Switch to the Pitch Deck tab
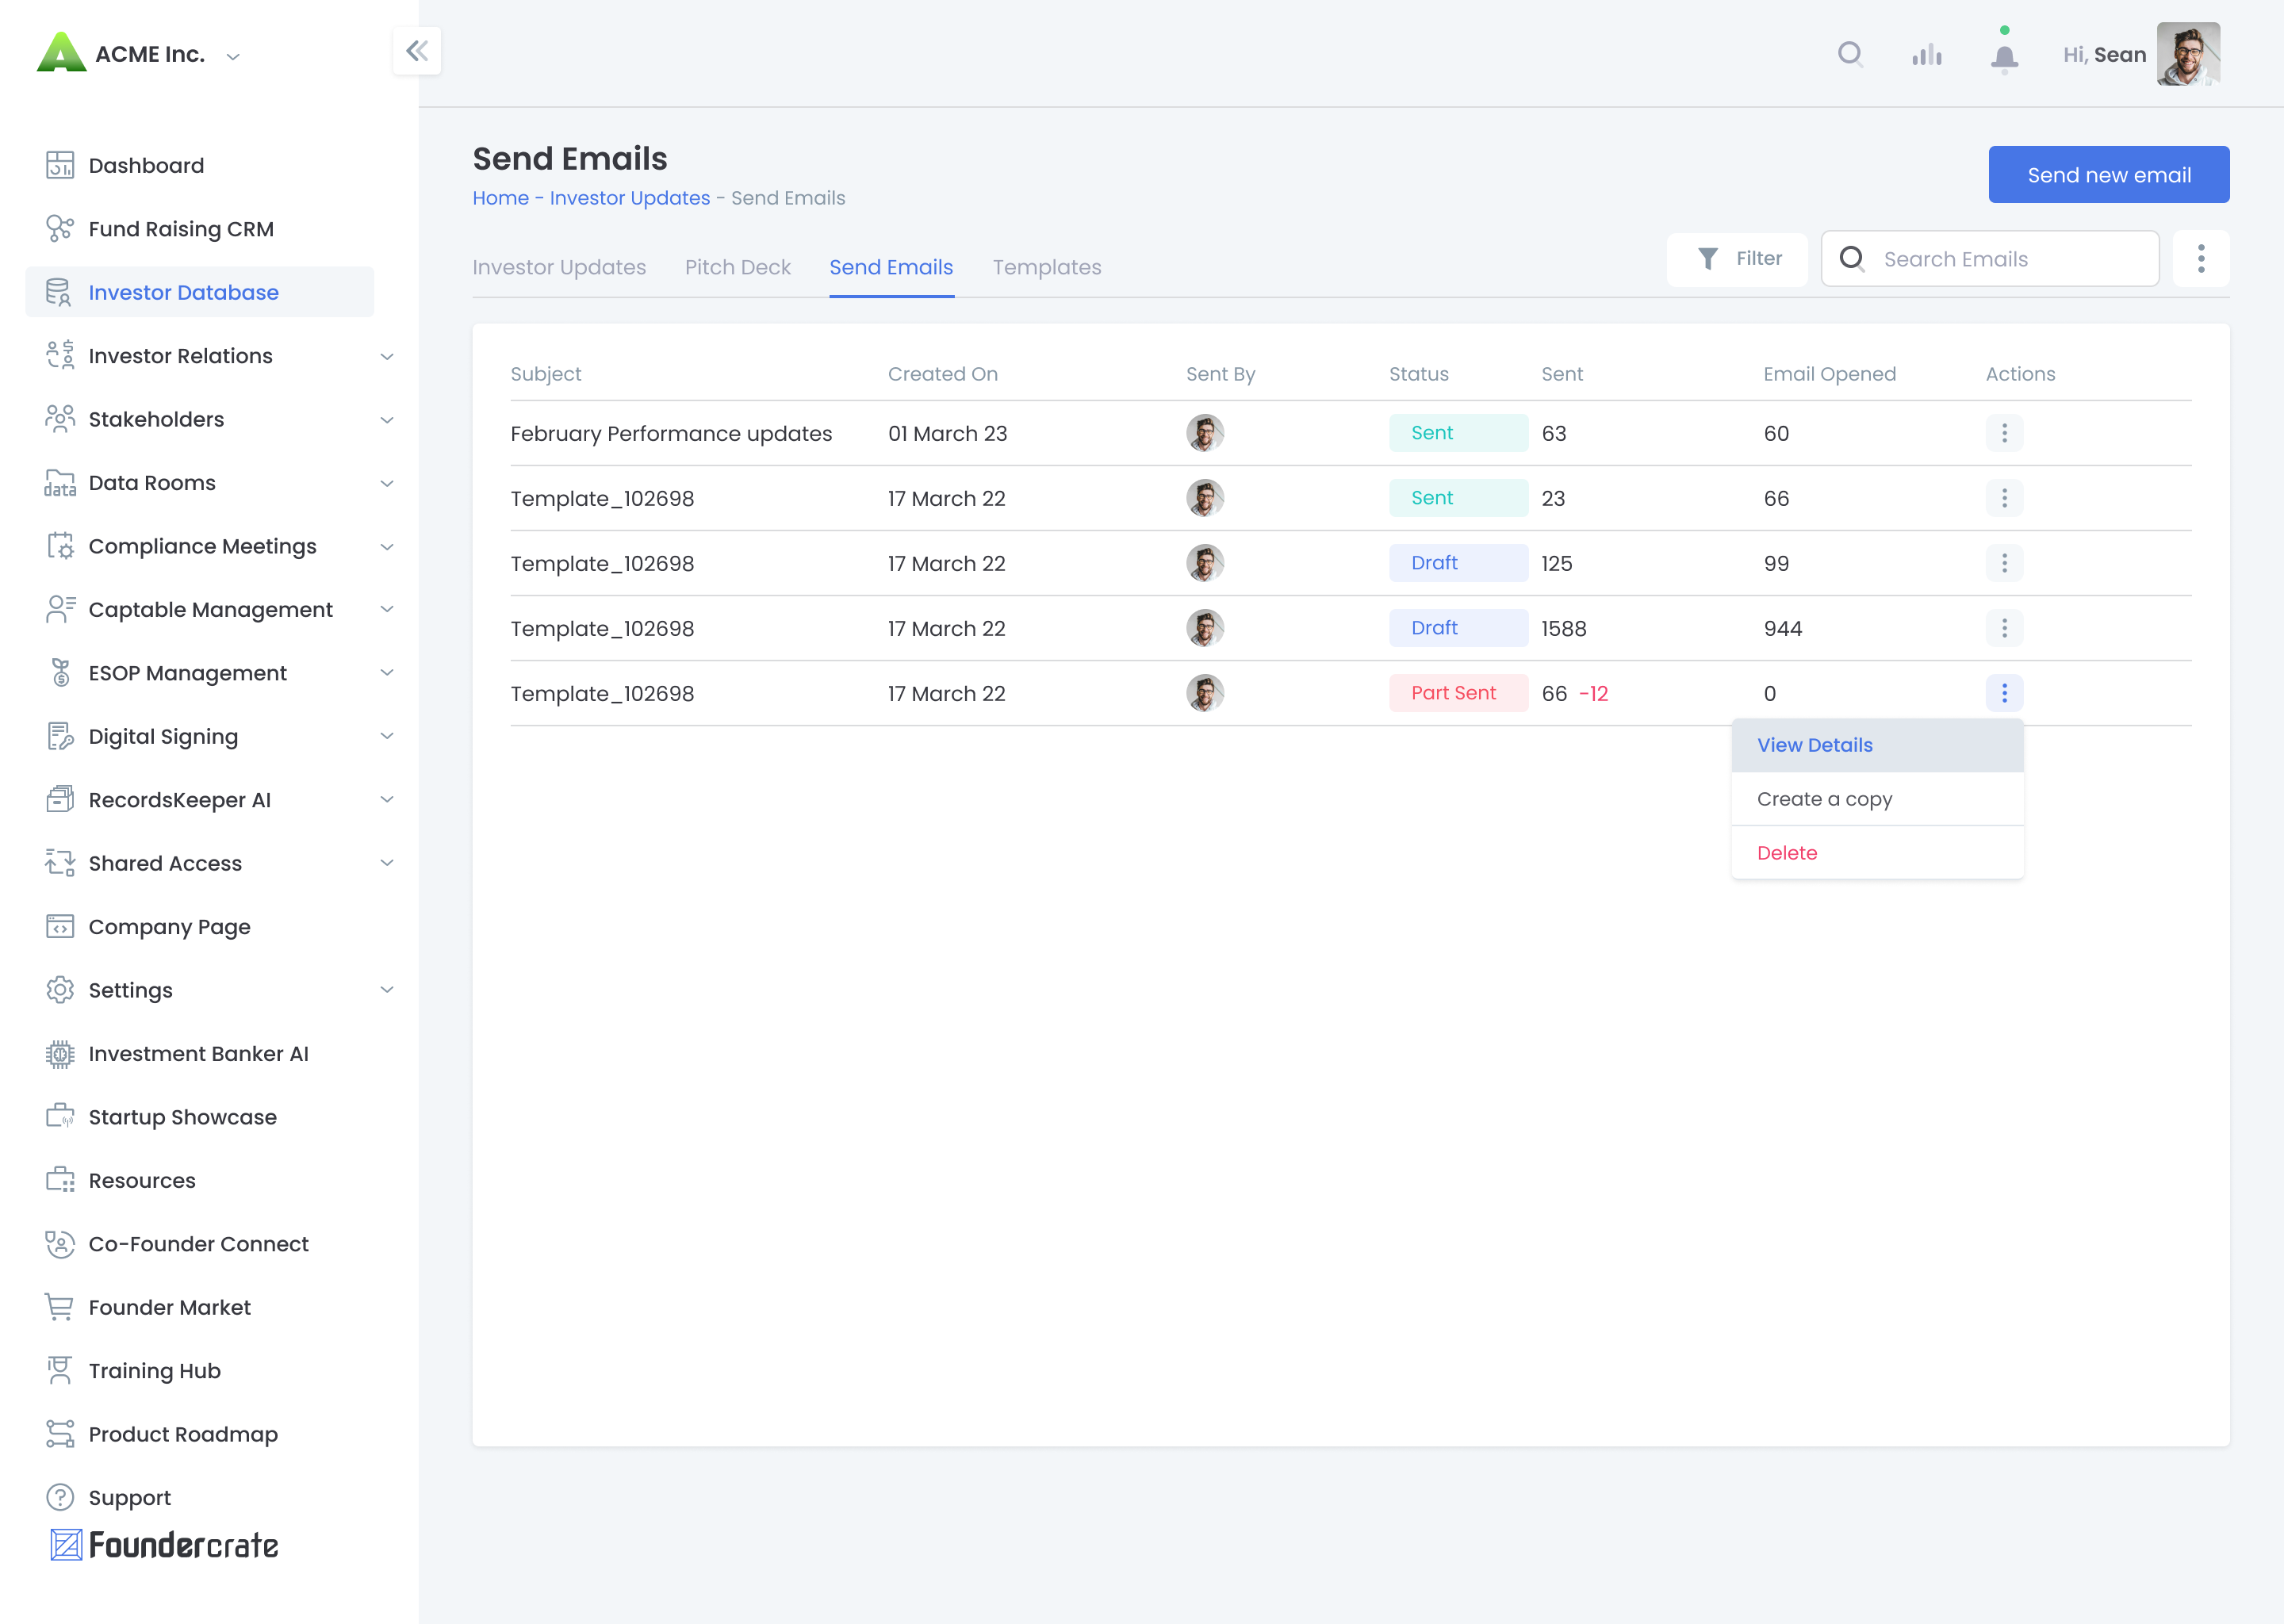The image size is (2284, 1624). [x=738, y=267]
